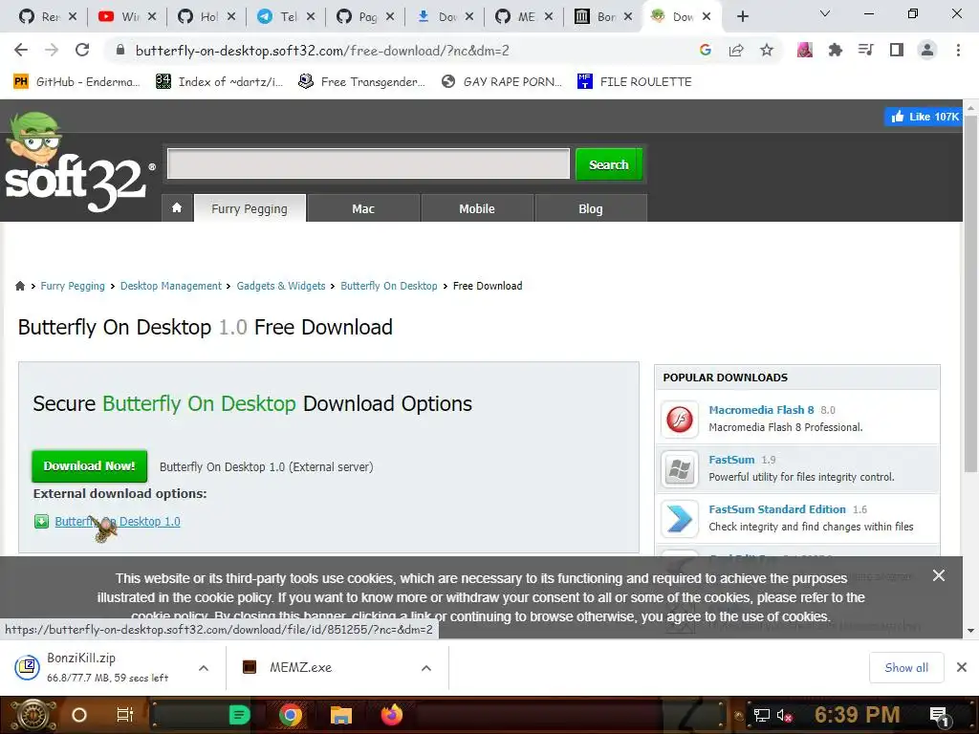The width and height of the screenshot is (979, 734).
Task: Click the green Download Now! button
Action: (x=89, y=466)
